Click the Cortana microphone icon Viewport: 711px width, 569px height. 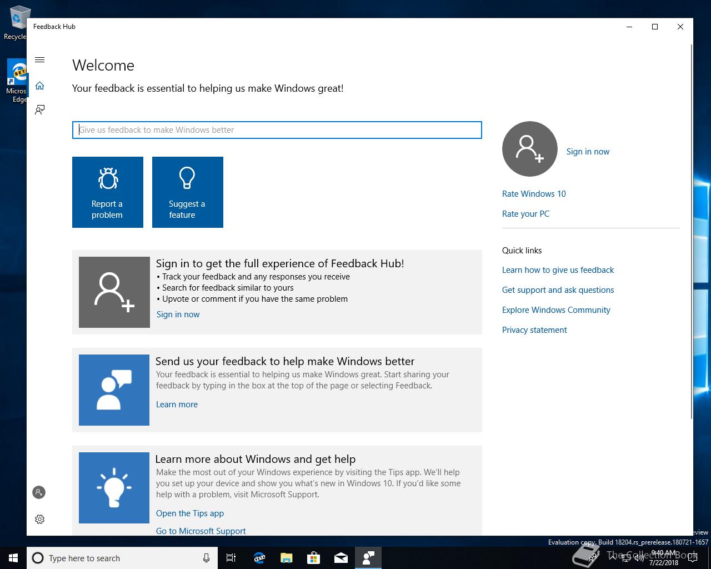[206, 558]
